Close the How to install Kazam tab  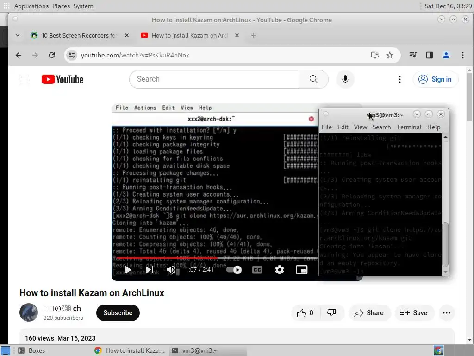point(237,35)
